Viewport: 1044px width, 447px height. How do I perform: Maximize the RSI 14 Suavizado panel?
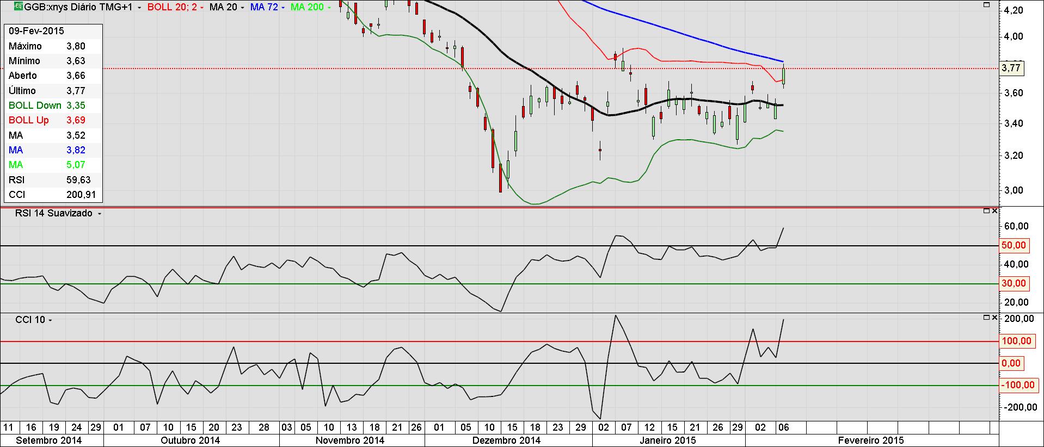986,210
